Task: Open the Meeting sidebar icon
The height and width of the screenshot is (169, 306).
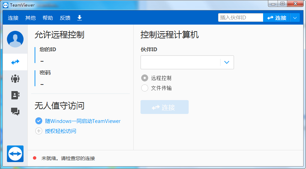Action: (15, 79)
